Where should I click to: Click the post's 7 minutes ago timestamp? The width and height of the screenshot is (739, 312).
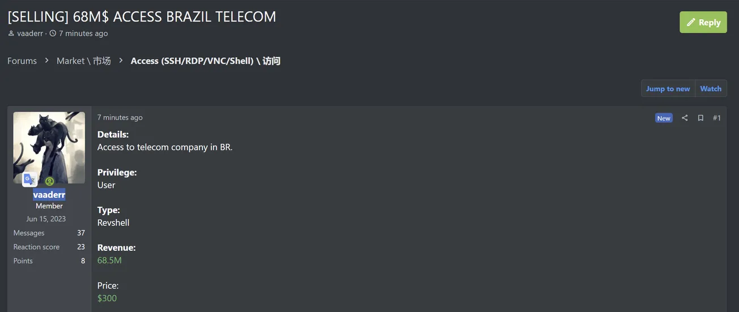[x=120, y=117]
